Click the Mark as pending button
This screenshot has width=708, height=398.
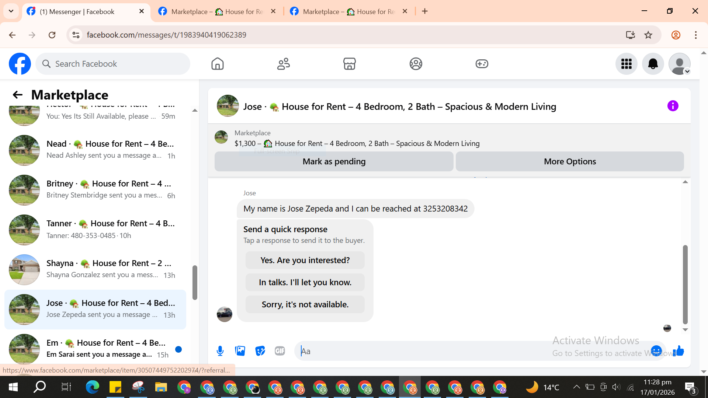point(334,161)
